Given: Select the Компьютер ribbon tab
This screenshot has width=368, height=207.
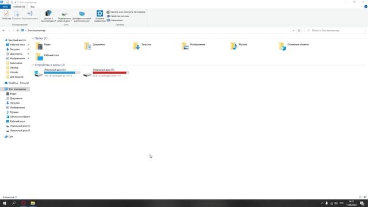Looking at the screenshot, I should click(x=19, y=6).
